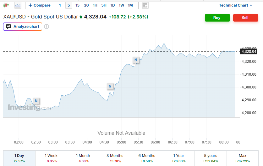This screenshot has width=263, height=166.
Task: Open news marker N near 04:40
Action: [110, 86]
